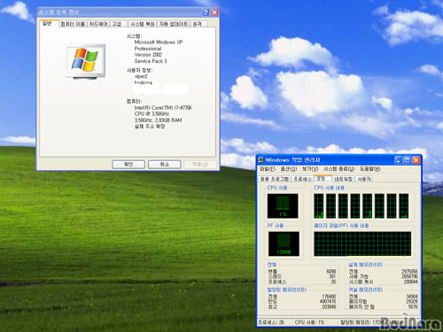Image resolution: width=443 pixels, height=332 pixels.
Task: Open the 보기(V) menu
Action: [310, 169]
